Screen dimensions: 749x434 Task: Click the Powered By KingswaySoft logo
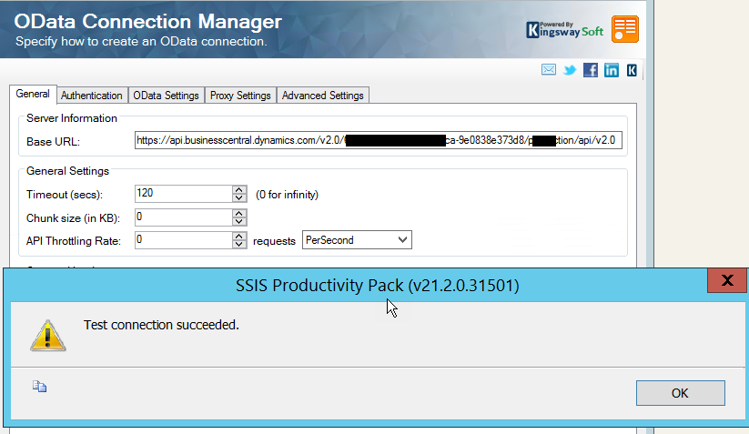pyautogui.click(x=564, y=30)
